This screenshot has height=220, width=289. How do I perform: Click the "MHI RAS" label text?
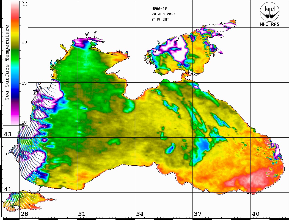click(x=270, y=24)
